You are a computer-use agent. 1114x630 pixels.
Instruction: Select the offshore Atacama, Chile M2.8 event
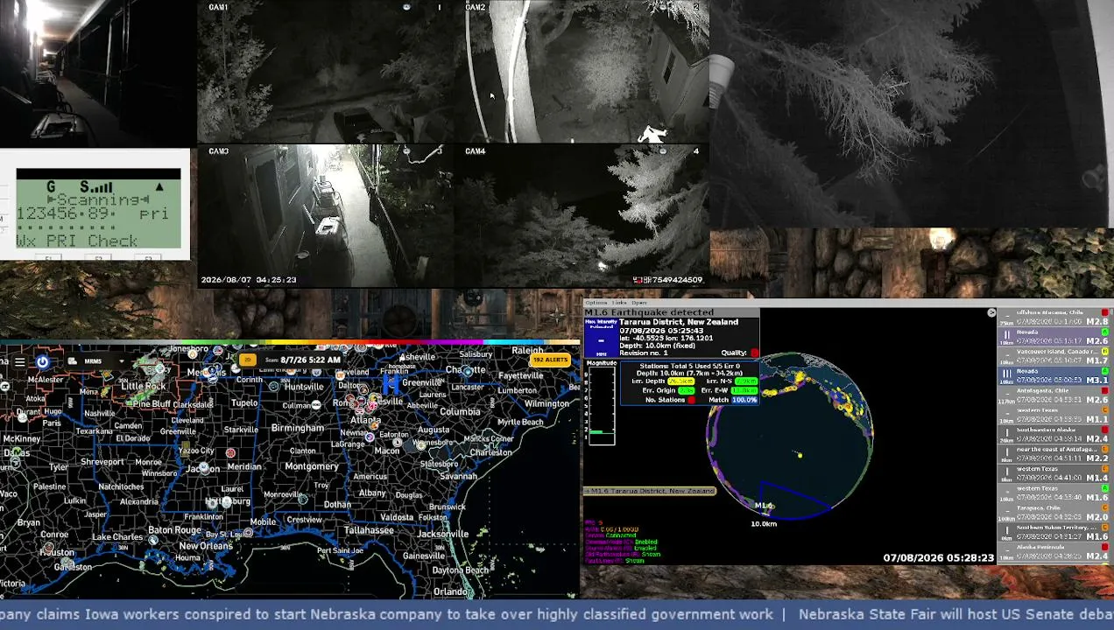1054,317
